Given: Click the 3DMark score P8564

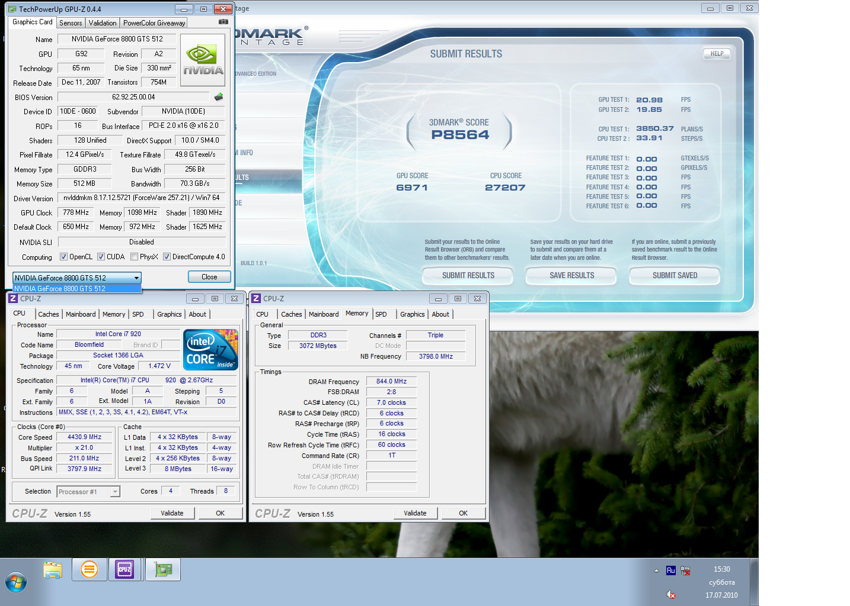Looking at the screenshot, I should point(460,135).
